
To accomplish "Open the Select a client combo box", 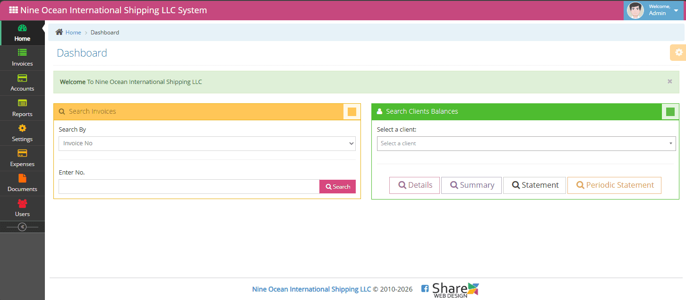I will [x=526, y=143].
